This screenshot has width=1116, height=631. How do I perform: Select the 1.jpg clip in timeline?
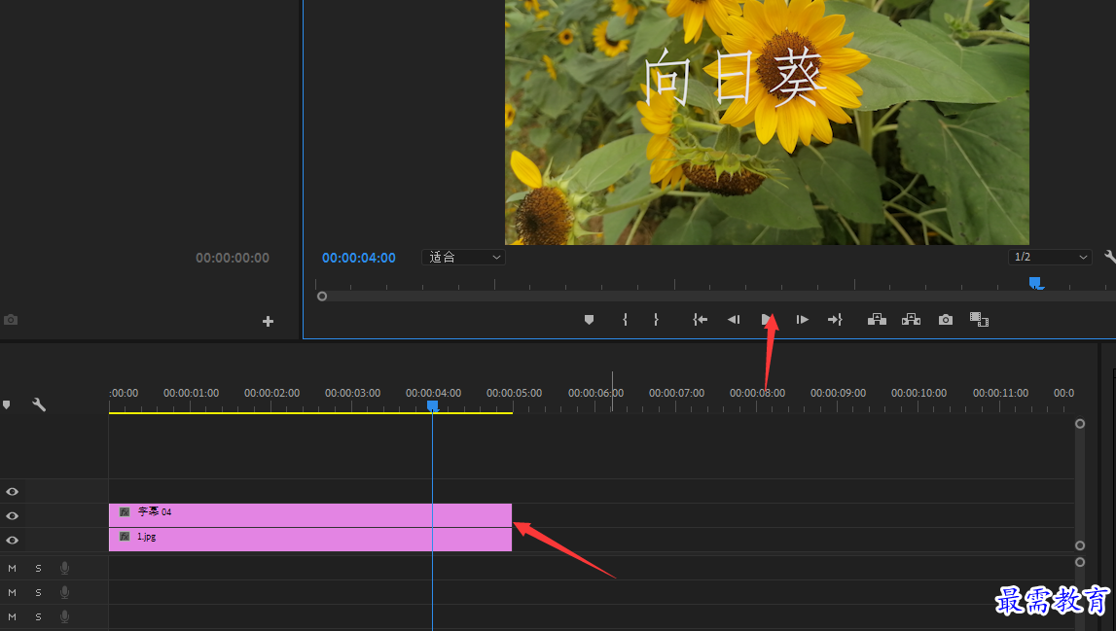(310, 540)
